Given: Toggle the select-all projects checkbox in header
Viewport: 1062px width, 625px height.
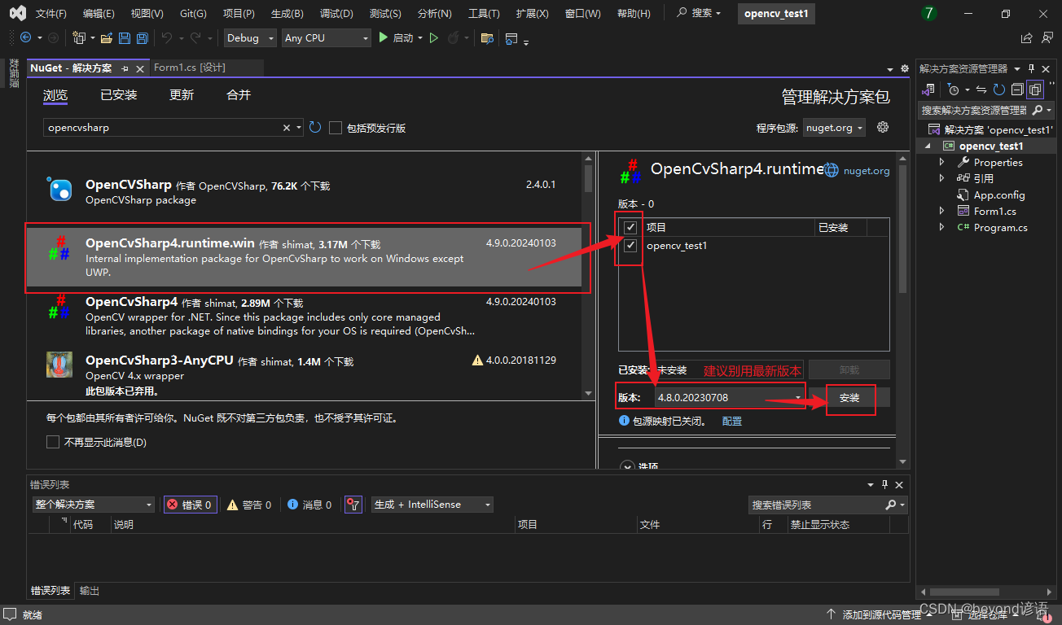Looking at the screenshot, I should tap(630, 227).
